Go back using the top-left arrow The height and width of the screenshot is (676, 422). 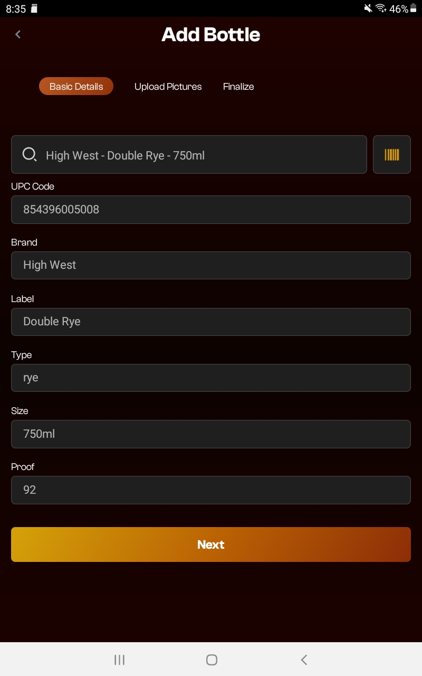(x=18, y=34)
